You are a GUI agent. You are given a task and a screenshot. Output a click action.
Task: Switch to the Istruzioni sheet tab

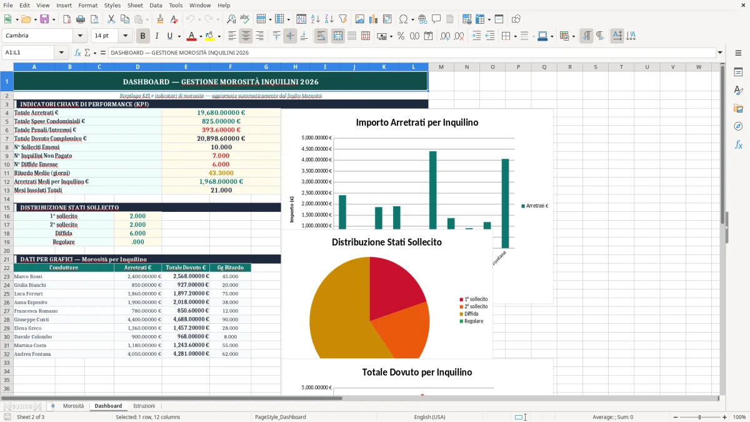[x=144, y=406]
